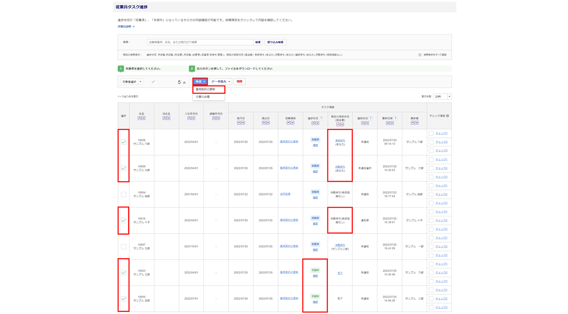Open 住所変更 link for 10004 row
The height and width of the screenshot is (314, 568).
(x=285, y=194)
